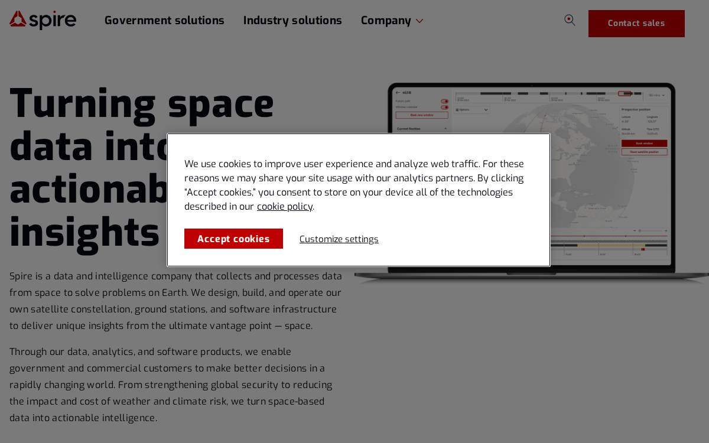Open Customize settings for cookies

pos(339,239)
